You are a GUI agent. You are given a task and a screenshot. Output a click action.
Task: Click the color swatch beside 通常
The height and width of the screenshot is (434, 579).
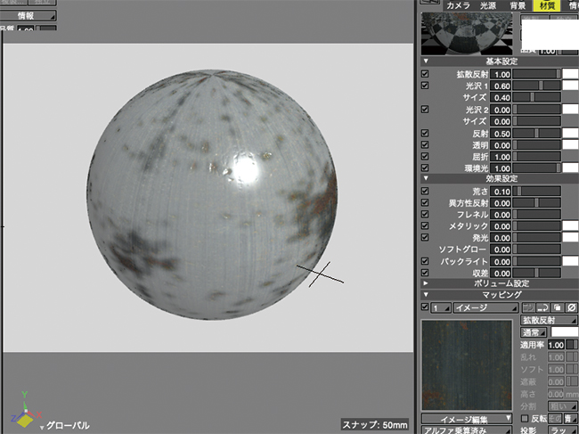point(565,332)
